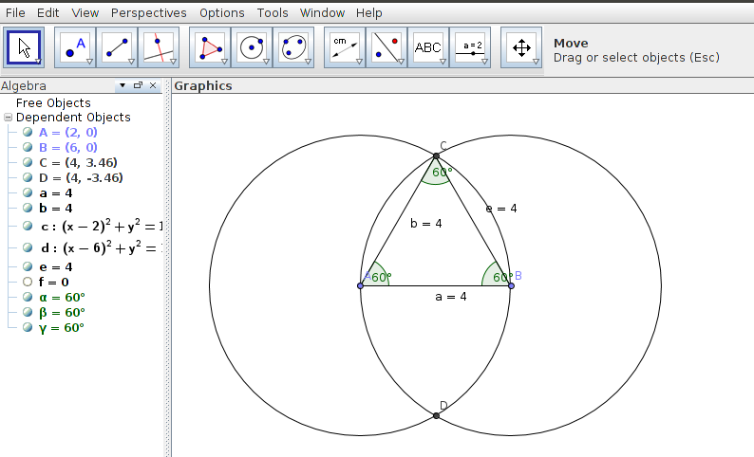
Task: Click intersection point C in Graphics view
Action: point(436,156)
